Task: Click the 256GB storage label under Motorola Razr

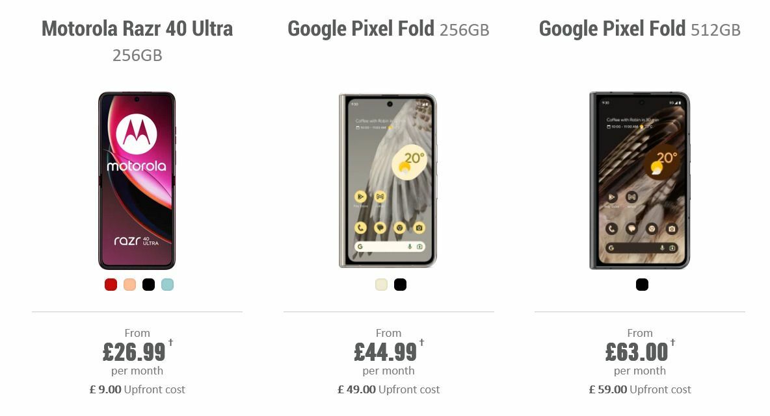Action: (x=138, y=55)
